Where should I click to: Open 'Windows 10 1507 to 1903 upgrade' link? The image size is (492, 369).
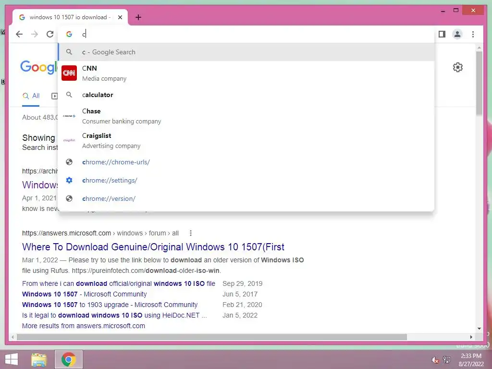coord(110,305)
